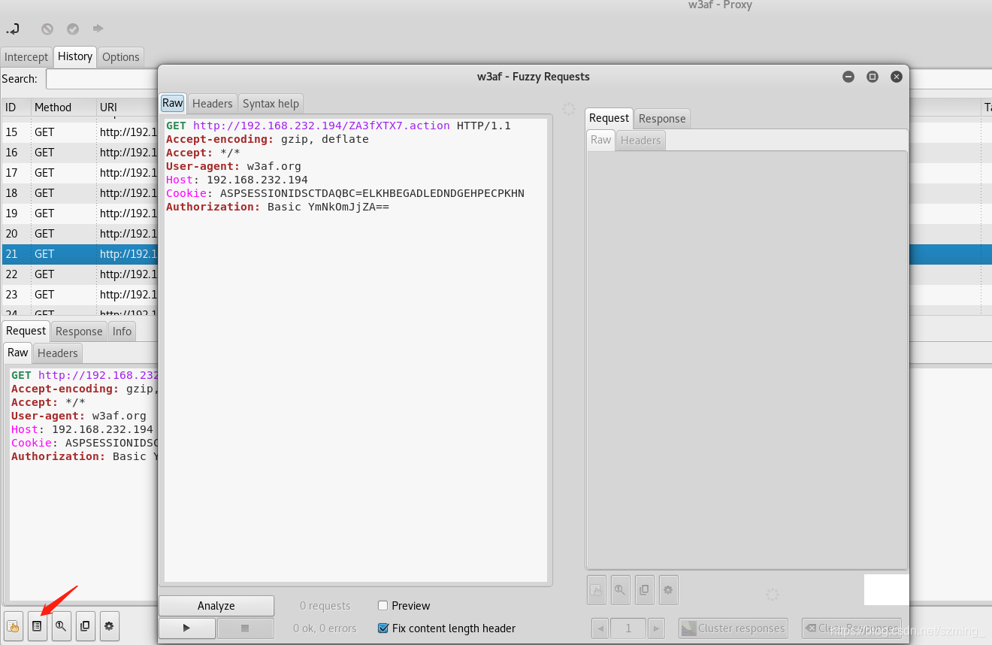Click the Analyze button
Screen dimensions: 992x645
coord(216,606)
